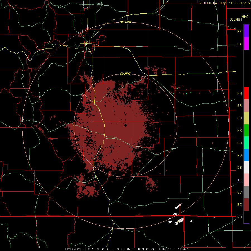Click the GC legend label
Viewport: 251px width, 251px height.
click(x=239, y=192)
